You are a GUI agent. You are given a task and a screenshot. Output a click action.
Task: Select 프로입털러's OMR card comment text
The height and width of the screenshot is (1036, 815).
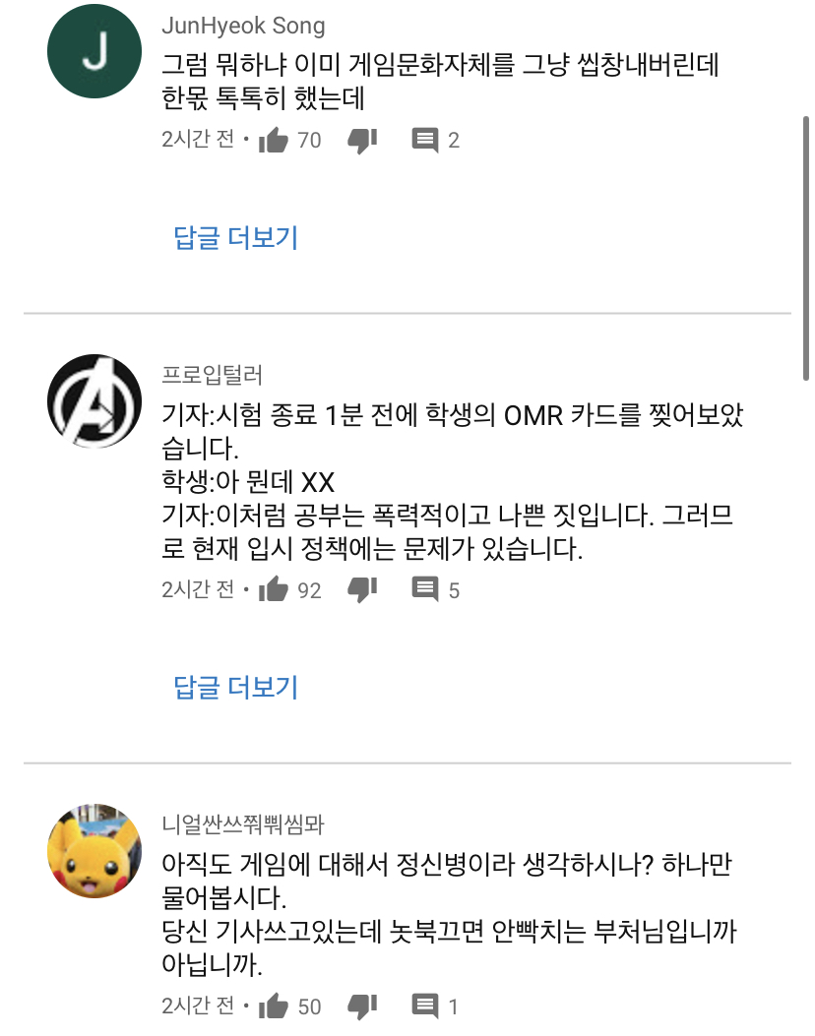(x=453, y=482)
